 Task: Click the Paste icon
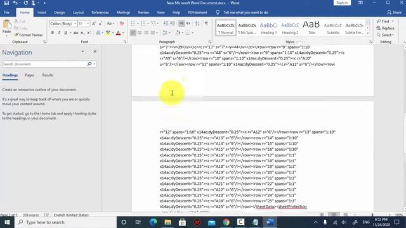coord(7,24)
